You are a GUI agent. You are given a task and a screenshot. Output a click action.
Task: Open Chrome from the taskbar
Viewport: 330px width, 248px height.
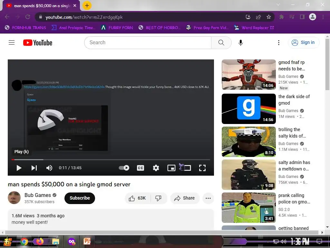(24, 242)
